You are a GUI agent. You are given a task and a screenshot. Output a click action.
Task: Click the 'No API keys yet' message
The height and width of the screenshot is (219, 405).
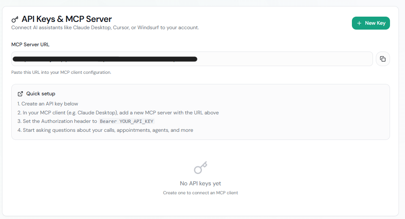(200, 183)
